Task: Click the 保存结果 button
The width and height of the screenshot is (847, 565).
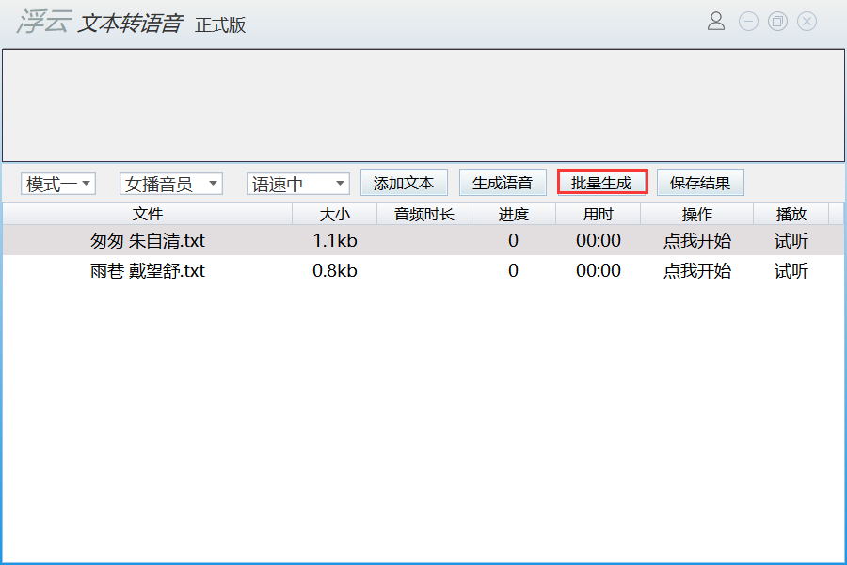Action: click(x=700, y=183)
